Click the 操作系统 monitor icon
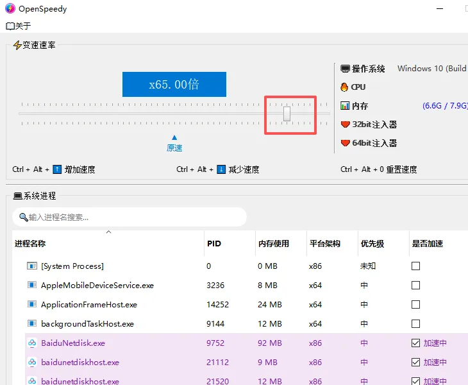This screenshot has width=468, height=385. [345, 69]
